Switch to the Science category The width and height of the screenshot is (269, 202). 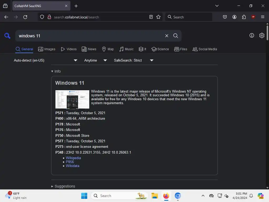[160, 49]
